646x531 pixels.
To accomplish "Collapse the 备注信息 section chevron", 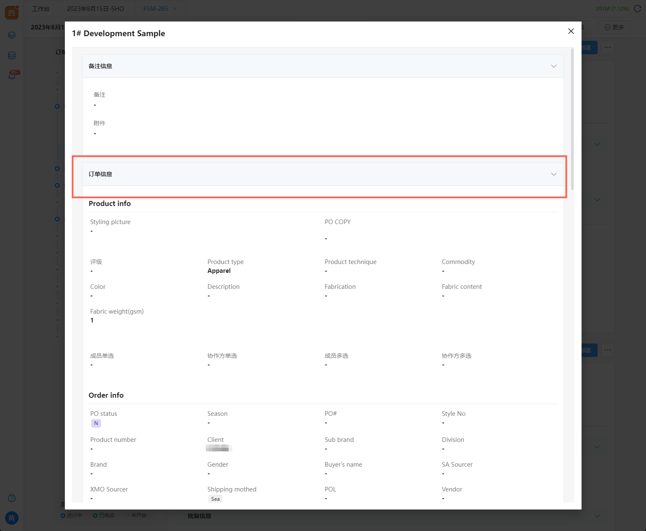I will point(553,66).
